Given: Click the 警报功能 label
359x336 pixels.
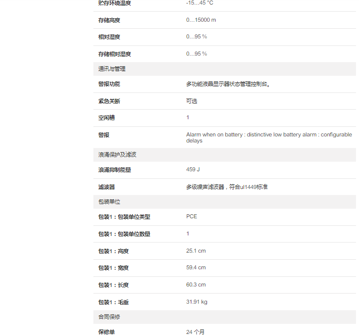Looking at the screenshot, I should pos(109,84).
